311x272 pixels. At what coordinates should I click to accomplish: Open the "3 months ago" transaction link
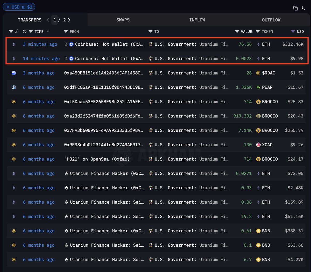click(x=39, y=73)
